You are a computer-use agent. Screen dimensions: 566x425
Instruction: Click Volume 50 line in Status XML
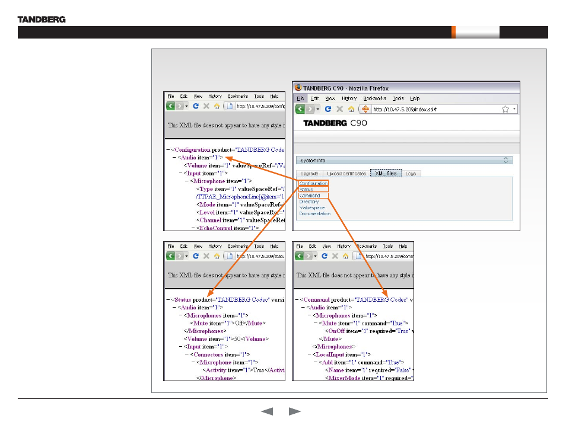coord(226,339)
